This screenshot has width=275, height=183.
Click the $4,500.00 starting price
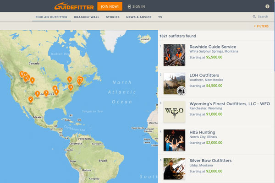tap(214, 86)
